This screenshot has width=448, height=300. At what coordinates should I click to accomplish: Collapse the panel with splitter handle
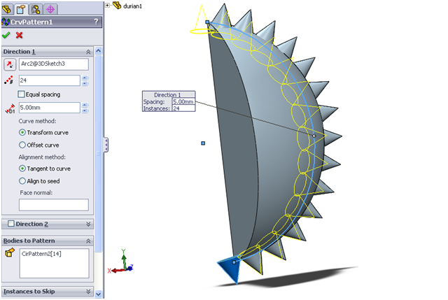click(x=106, y=145)
